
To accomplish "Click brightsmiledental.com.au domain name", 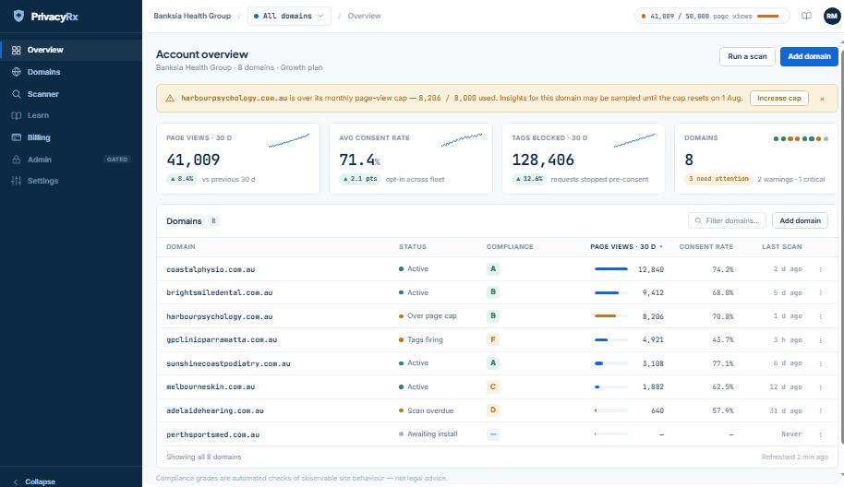I will tap(220, 293).
